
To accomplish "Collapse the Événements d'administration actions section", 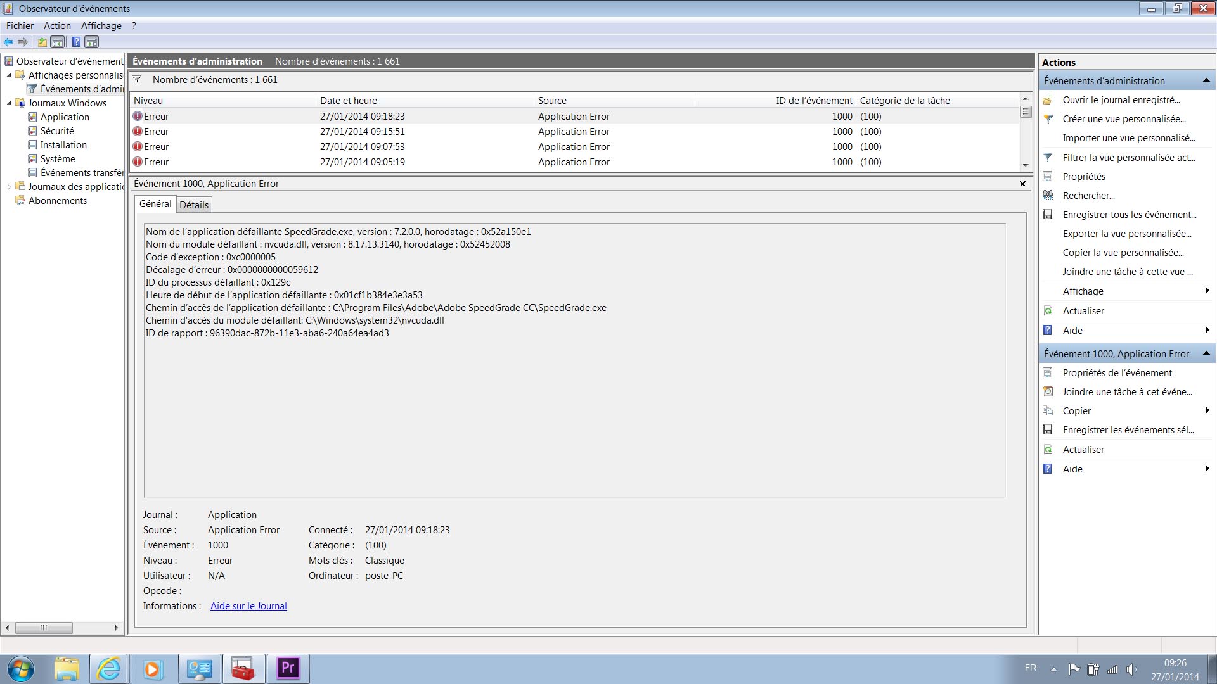I will click(1206, 80).
